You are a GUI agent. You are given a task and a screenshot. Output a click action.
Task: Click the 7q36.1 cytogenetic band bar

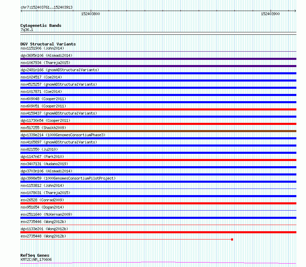(158, 33)
